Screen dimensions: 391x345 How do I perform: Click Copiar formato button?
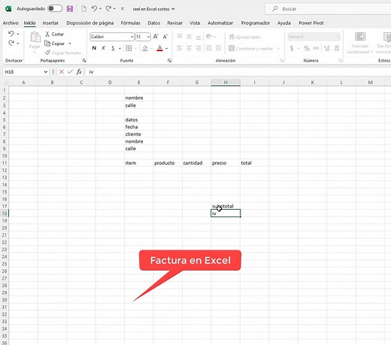click(62, 53)
